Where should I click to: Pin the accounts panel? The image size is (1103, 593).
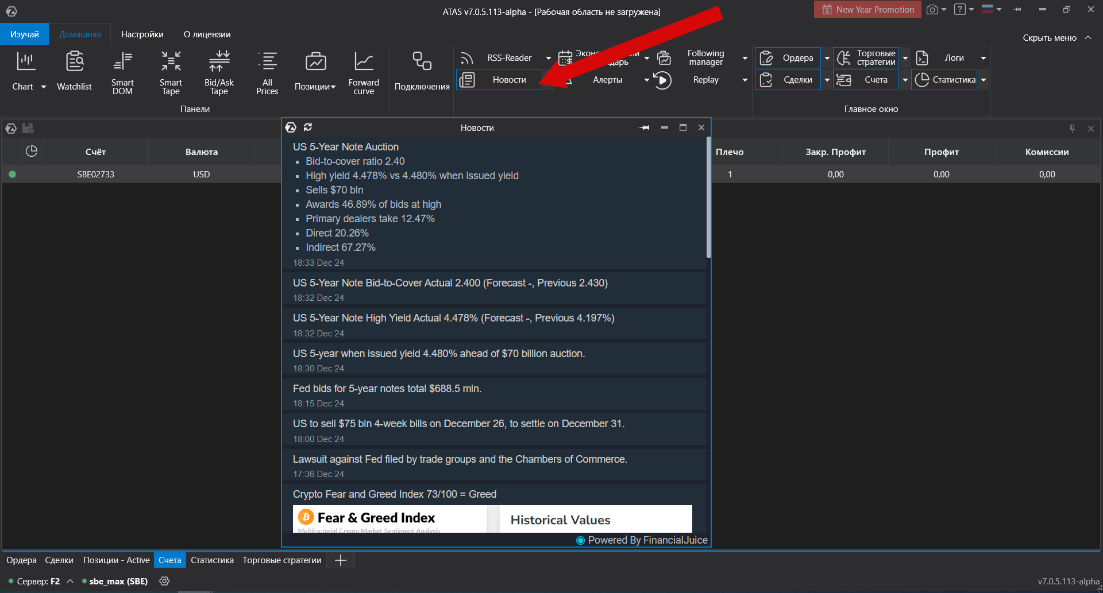point(1072,128)
